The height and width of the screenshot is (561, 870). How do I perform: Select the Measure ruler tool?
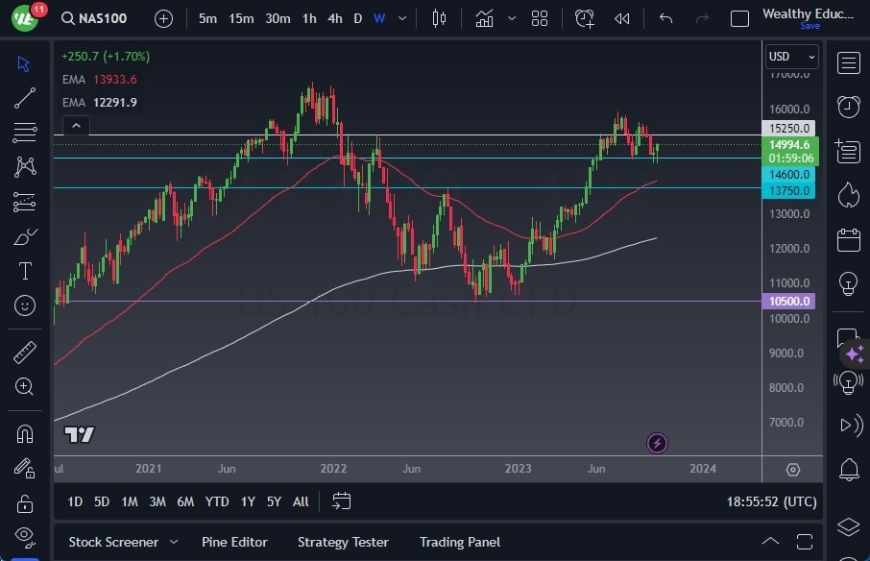24,352
